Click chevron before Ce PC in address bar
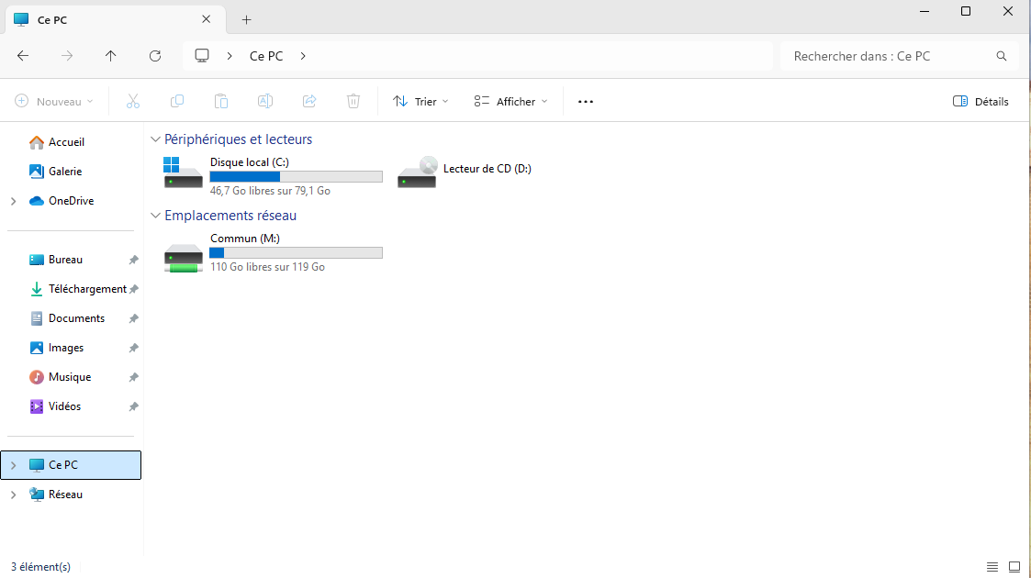 point(230,56)
